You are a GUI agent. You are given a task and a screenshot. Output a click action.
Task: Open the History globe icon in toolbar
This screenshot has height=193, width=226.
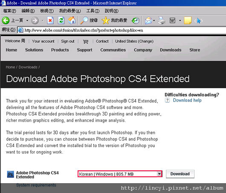click(x=136, y=21)
